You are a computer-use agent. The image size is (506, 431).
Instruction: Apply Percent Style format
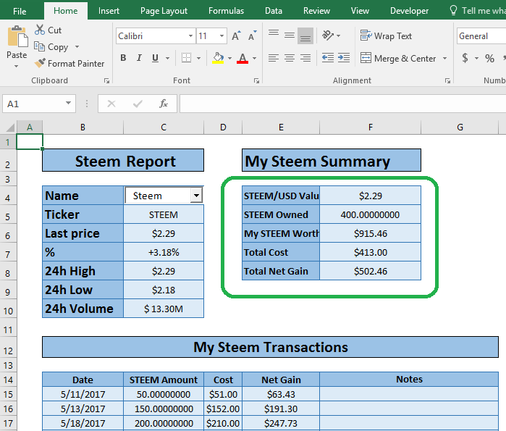pyautogui.click(x=489, y=59)
